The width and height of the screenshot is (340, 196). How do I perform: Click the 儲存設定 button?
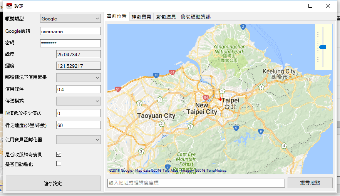coord(53,183)
